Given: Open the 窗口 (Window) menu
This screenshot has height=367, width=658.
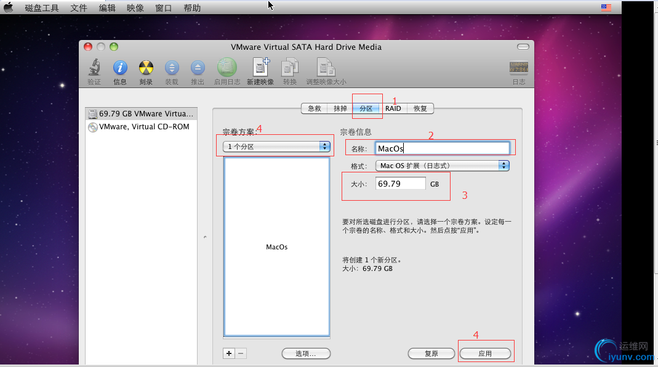Looking at the screenshot, I should tap(163, 8).
